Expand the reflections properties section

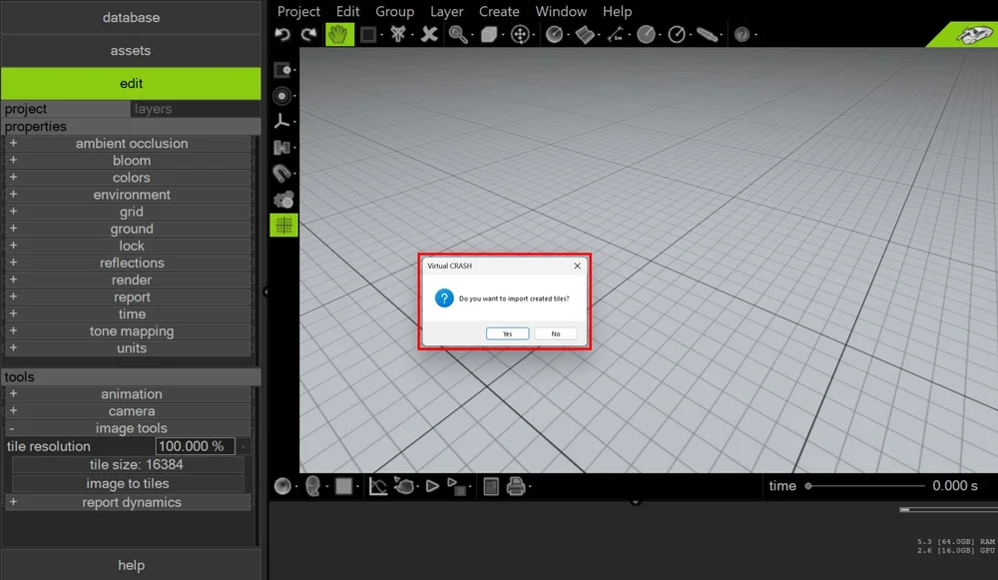coord(128,263)
